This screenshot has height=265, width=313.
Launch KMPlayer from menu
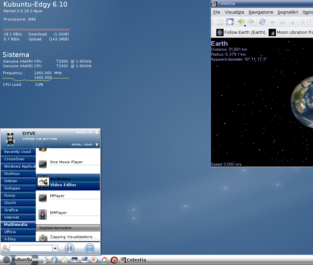coord(68,214)
